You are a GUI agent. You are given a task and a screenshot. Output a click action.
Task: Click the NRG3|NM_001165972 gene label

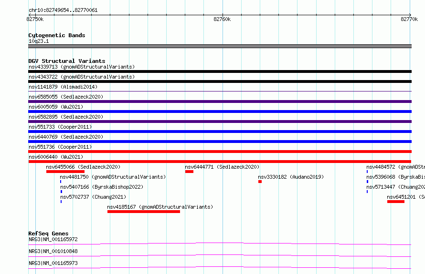[x=53, y=239]
